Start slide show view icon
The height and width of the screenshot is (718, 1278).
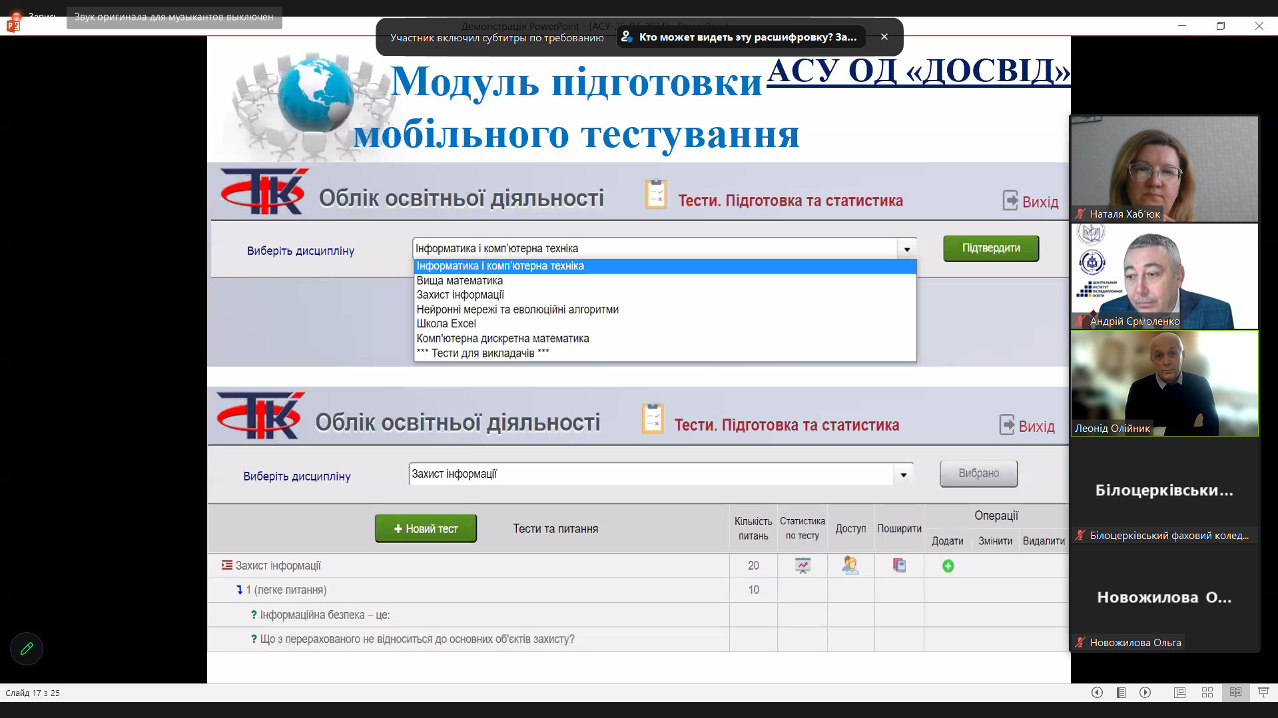click(1263, 693)
